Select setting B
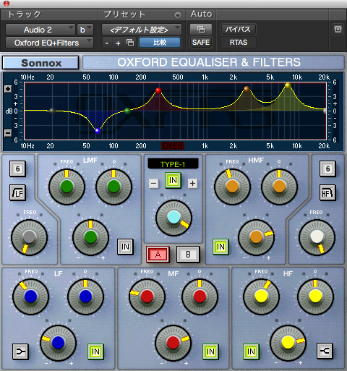This screenshot has height=371, width=347. 188,255
